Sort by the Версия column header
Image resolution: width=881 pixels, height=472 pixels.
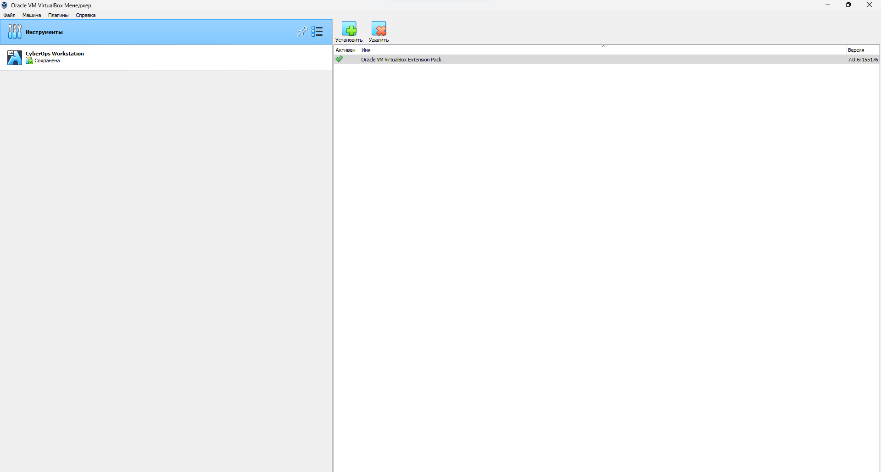pos(863,50)
